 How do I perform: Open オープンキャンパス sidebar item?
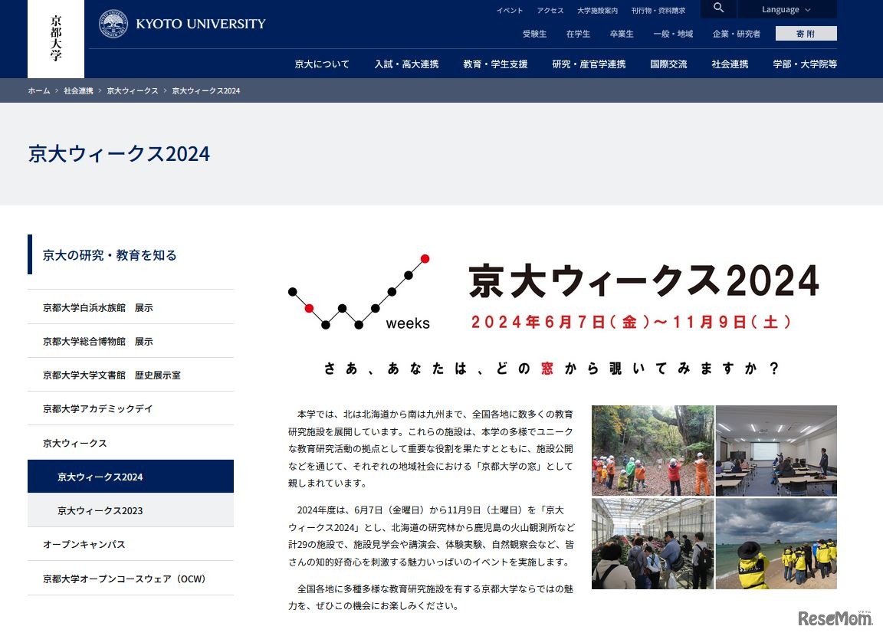click(x=130, y=544)
